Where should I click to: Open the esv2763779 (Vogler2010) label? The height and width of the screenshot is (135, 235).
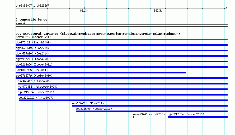[34, 76]
